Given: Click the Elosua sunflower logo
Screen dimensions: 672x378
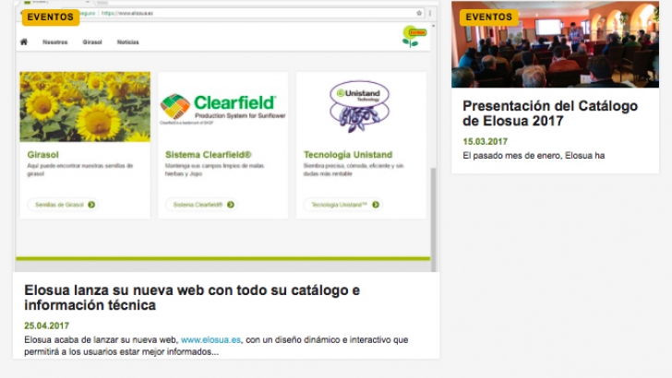Looking at the screenshot, I should pyautogui.click(x=410, y=37).
